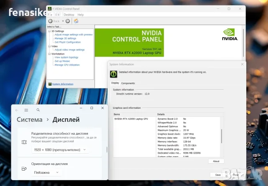Open Set PhysX Configuration
This screenshot has height=186, width=268.
point(68,42)
